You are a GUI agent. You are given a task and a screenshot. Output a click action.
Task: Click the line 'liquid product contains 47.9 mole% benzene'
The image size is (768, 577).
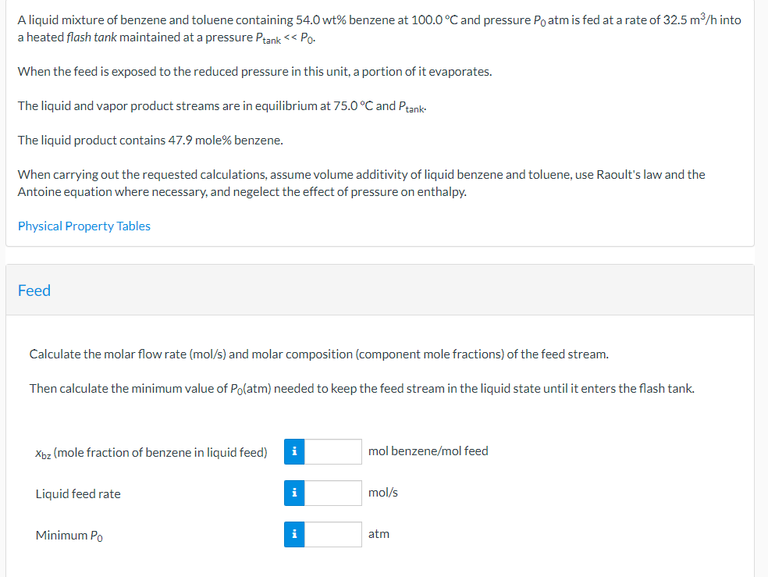tap(150, 140)
